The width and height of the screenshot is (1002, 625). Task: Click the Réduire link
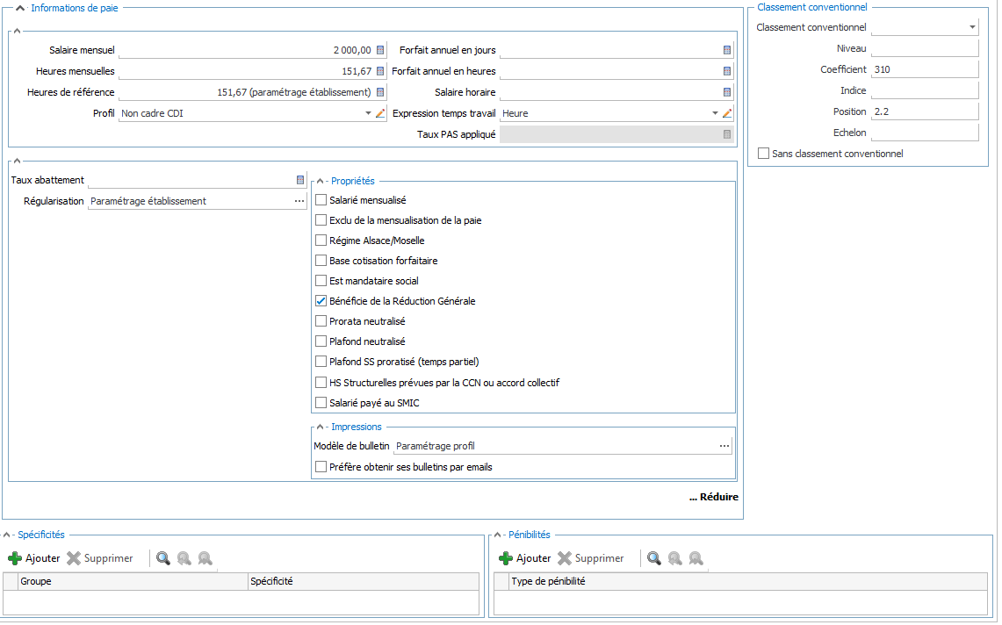coord(713,497)
